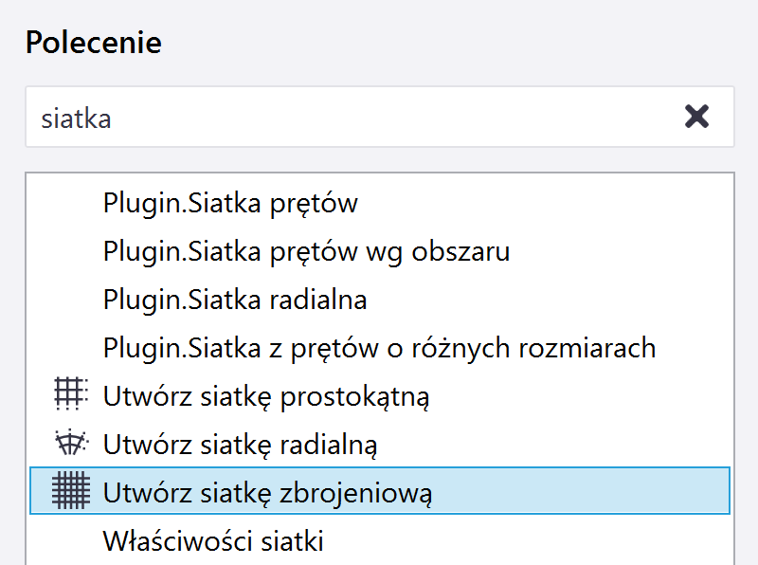Open "Właściwości siatki" command
Viewport: 758px width, 565px height.
[x=213, y=541]
